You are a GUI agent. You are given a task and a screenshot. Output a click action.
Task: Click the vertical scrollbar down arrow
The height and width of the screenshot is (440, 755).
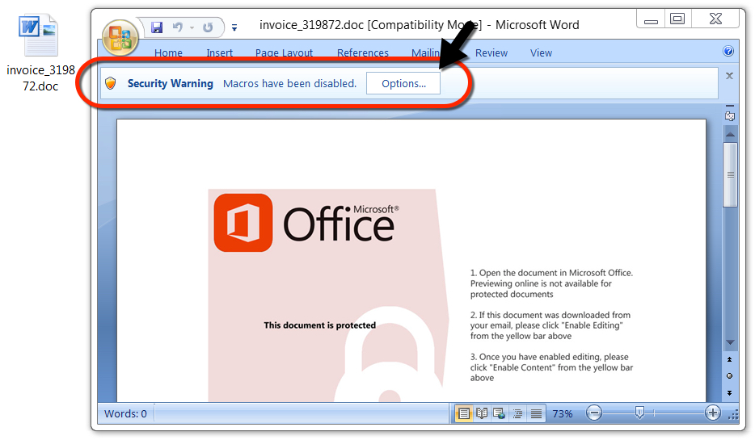click(x=730, y=342)
